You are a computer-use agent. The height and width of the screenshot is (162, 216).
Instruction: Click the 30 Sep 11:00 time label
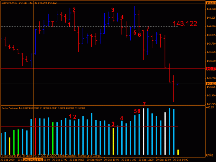point(129,160)
